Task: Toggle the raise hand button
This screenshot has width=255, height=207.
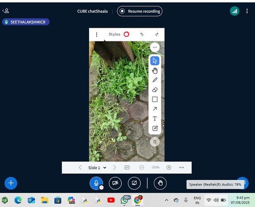Action: point(160,183)
